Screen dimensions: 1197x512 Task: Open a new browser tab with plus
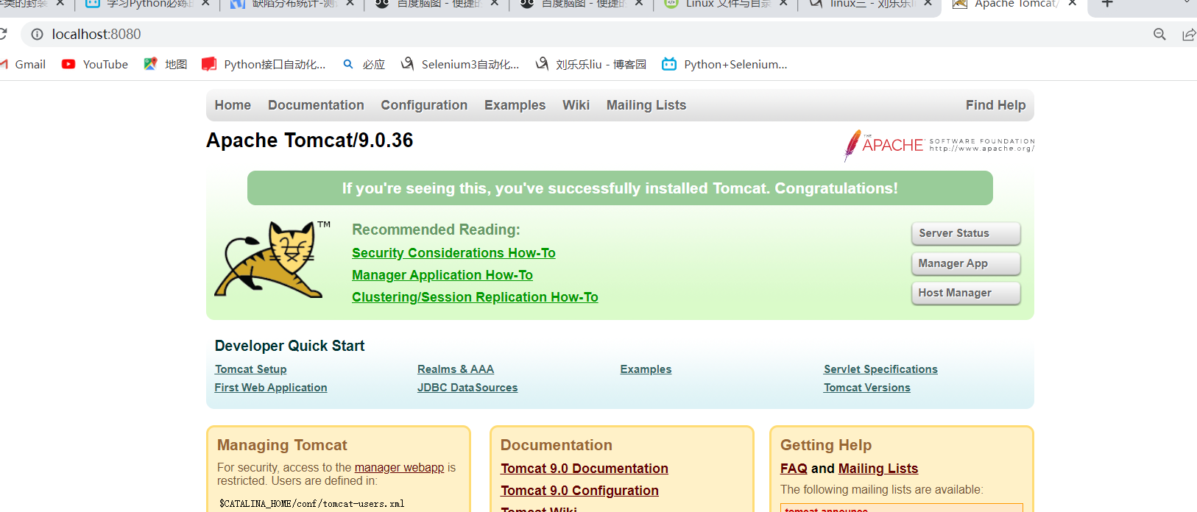coord(1107,4)
